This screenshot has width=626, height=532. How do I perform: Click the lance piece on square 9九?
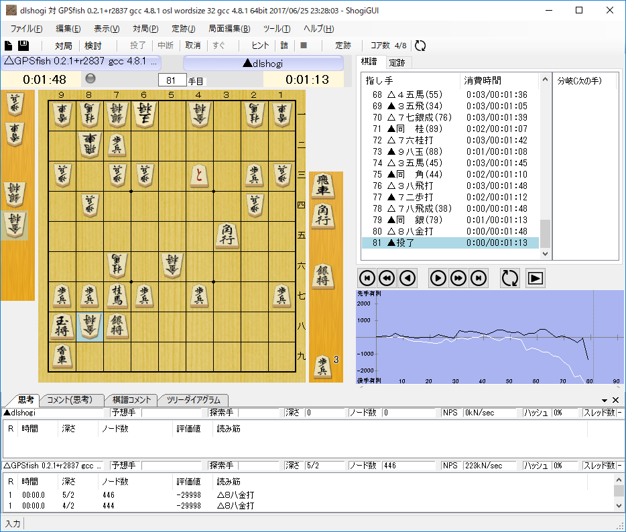pos(62,355)
